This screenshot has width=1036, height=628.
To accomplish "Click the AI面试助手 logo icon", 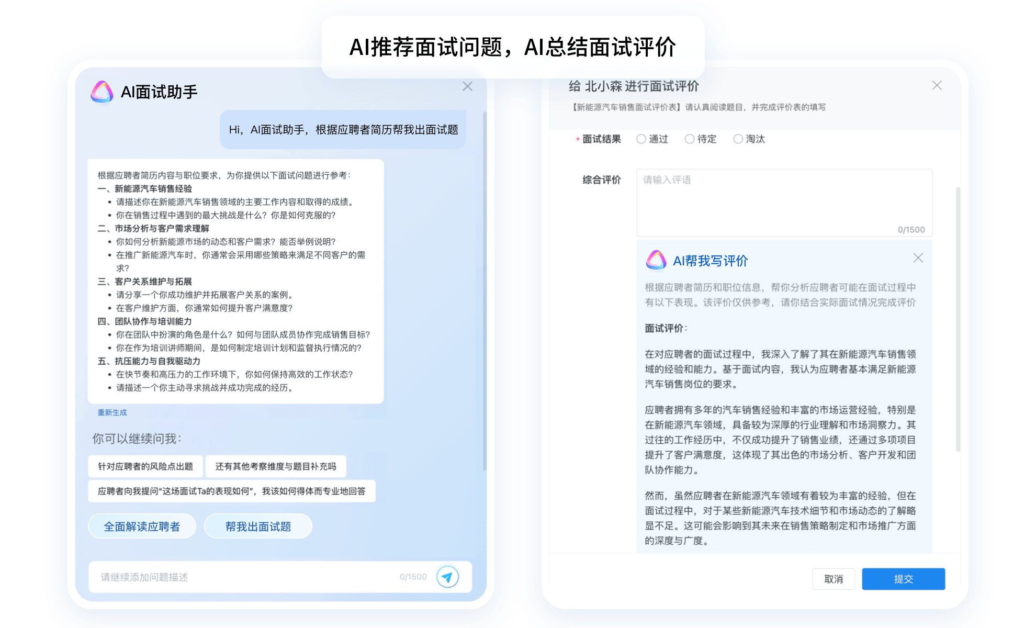I will click(x=102, y=92).
